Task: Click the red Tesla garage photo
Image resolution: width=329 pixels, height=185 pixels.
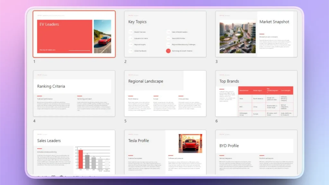Action: pyautogui.click(x=190, y=143)
